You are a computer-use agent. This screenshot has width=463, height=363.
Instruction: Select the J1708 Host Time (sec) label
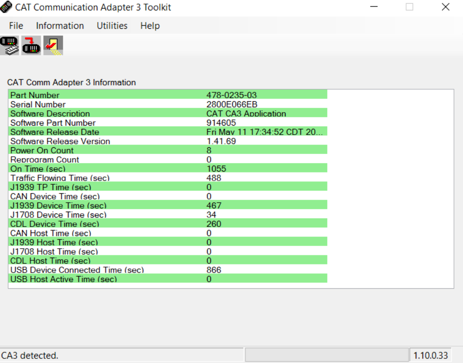pos(54,251)
